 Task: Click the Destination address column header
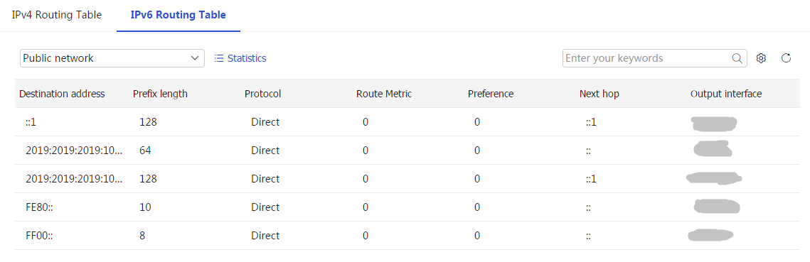pyautogui.click(x=62, y=94)
